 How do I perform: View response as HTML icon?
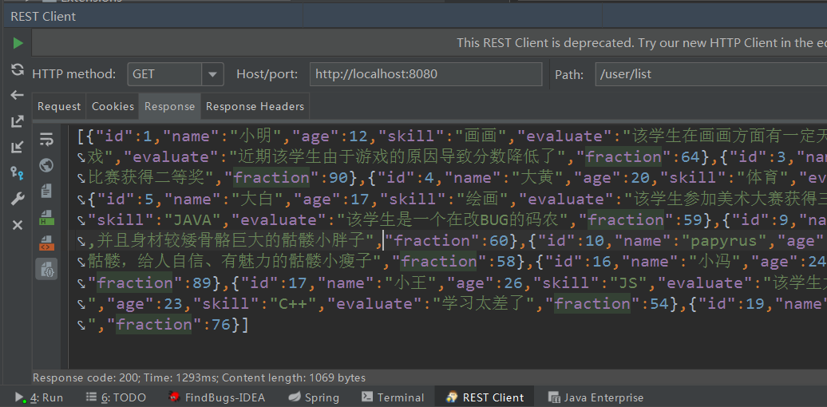46,217
